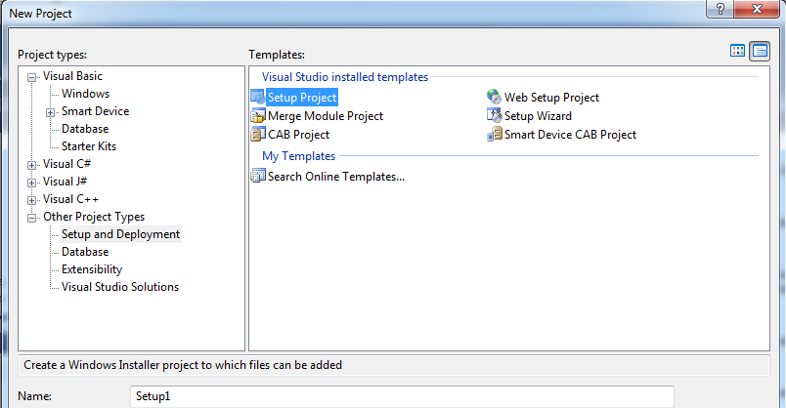Image resolution: width=786 pixels, height=408 pixels.
Task: Select Other Project Types item
Action: click(94, 217)
